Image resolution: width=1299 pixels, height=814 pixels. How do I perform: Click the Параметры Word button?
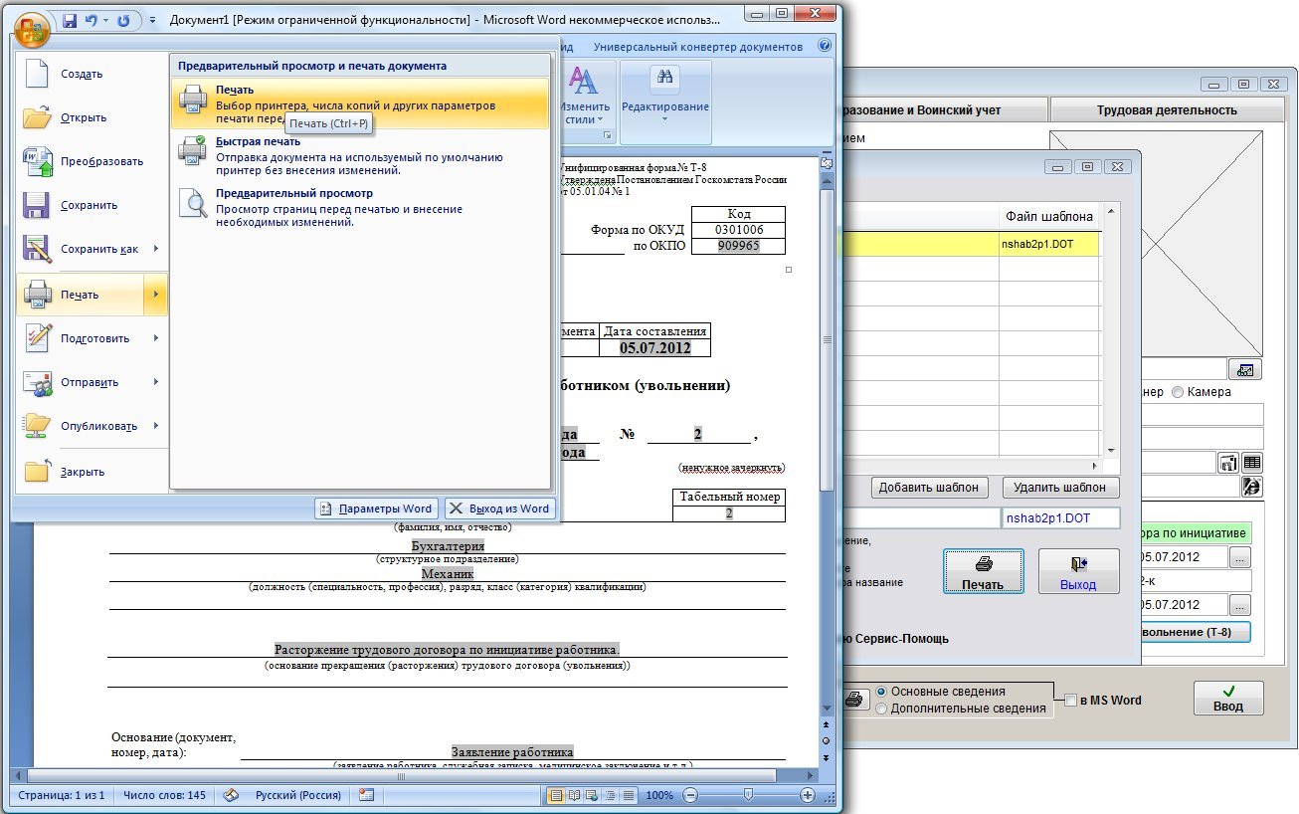click(x=375, y=509)
